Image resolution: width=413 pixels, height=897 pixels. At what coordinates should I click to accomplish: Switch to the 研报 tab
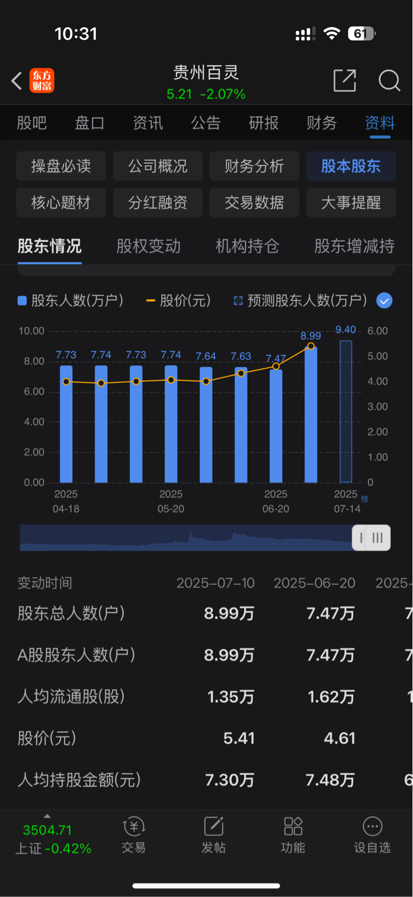pyautogui.click(x=264, y=123)
